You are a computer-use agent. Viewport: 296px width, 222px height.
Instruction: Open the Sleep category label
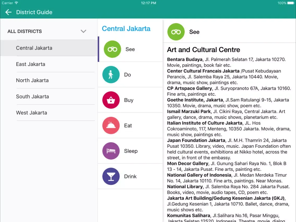(x=131, y=151)
